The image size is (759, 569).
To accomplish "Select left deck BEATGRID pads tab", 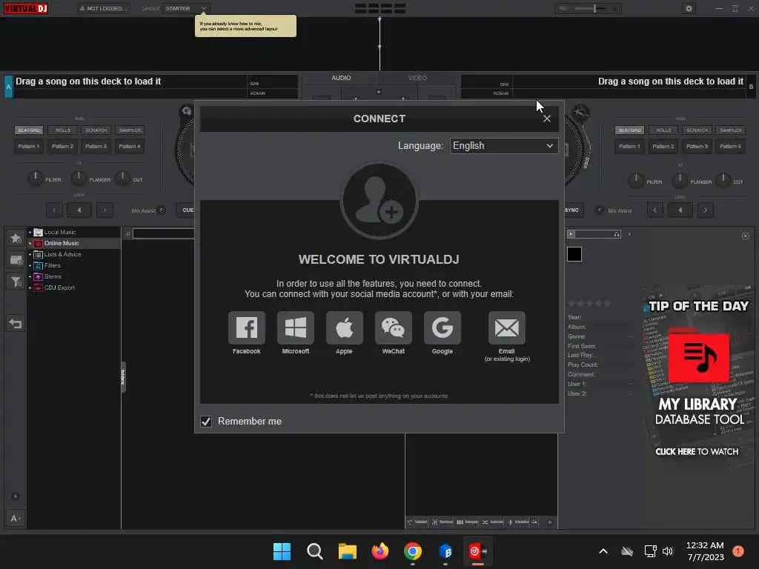I will pos(29,130).
